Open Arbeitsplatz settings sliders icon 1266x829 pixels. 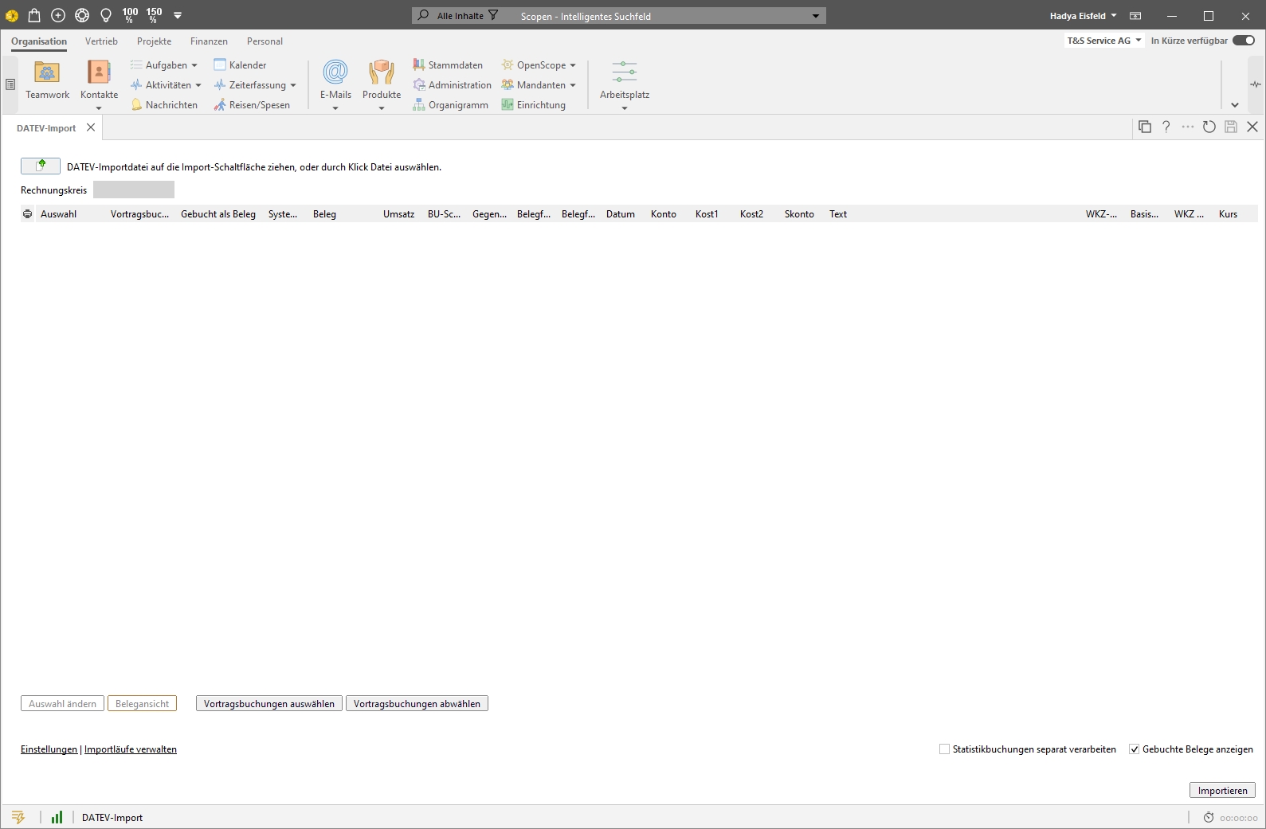coord(625,72)
